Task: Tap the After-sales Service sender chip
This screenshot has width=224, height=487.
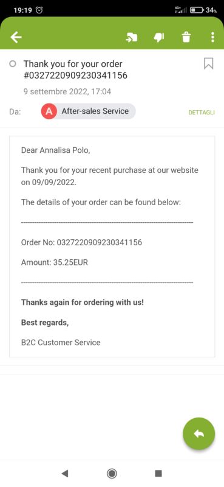Action: tap(88, 111)
